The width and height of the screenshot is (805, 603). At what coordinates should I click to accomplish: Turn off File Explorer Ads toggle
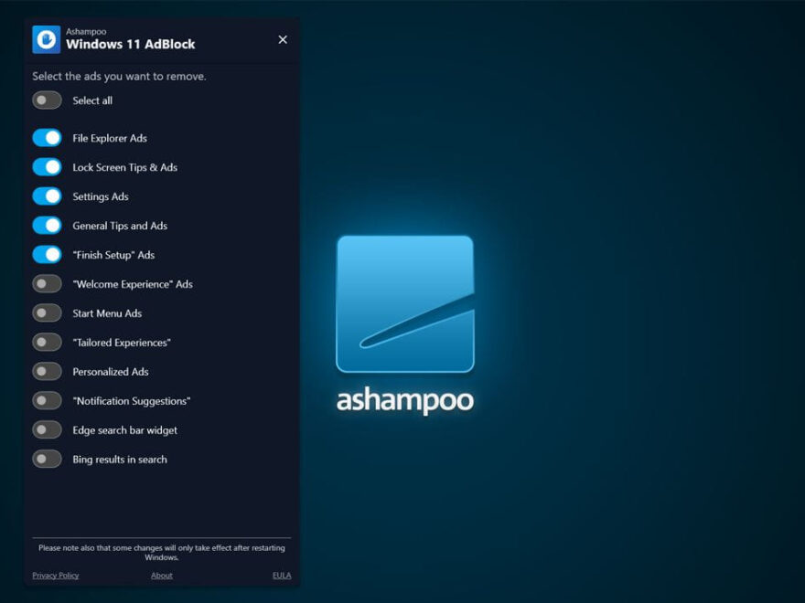47,138
